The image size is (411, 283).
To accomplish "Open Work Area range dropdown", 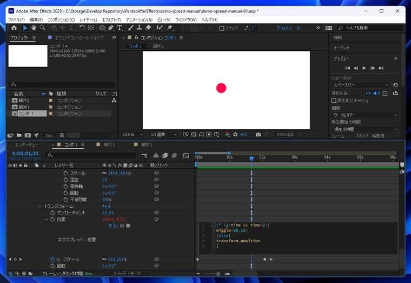I will tap(365, 115).
